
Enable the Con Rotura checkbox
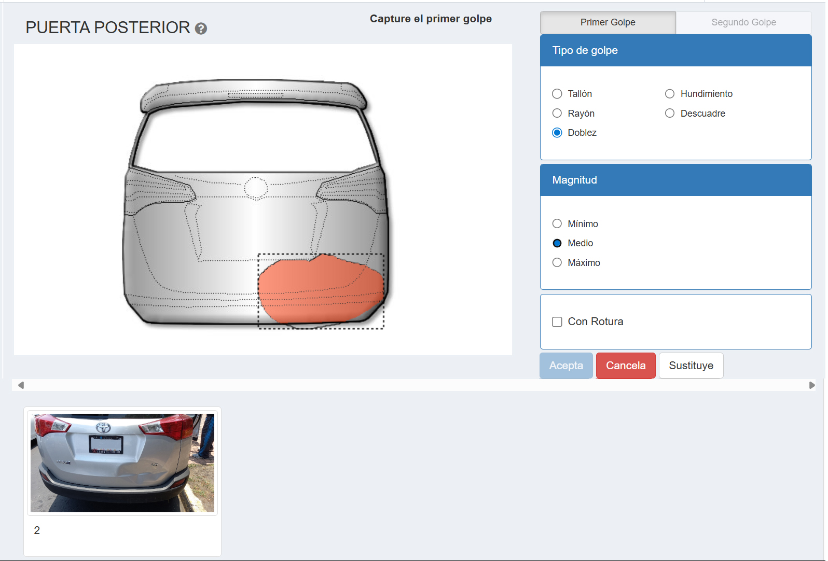[x=557, y=322]
